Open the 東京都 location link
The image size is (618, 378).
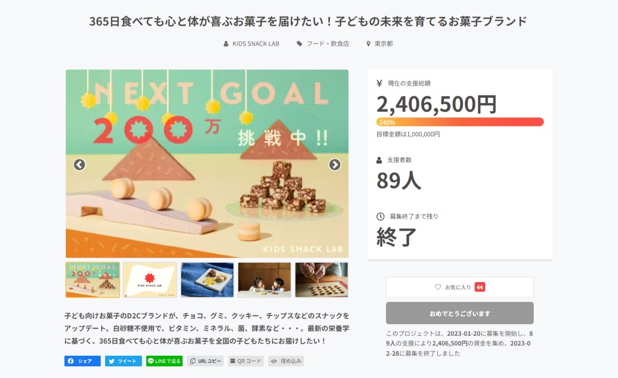[384, 44]
